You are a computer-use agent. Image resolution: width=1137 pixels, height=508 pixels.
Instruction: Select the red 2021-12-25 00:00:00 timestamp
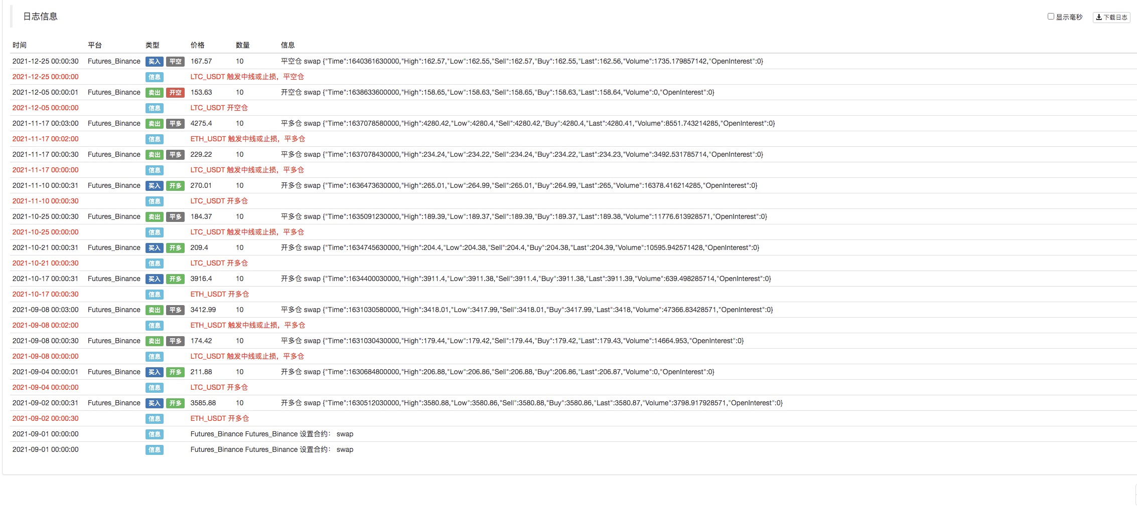point(46,77)
